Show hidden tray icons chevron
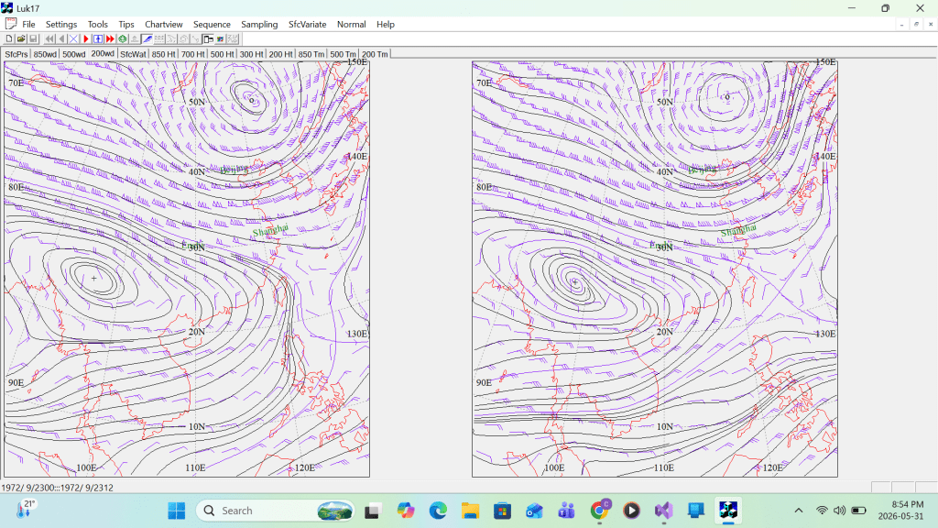938x528 pixels. [x=799, y=511]
